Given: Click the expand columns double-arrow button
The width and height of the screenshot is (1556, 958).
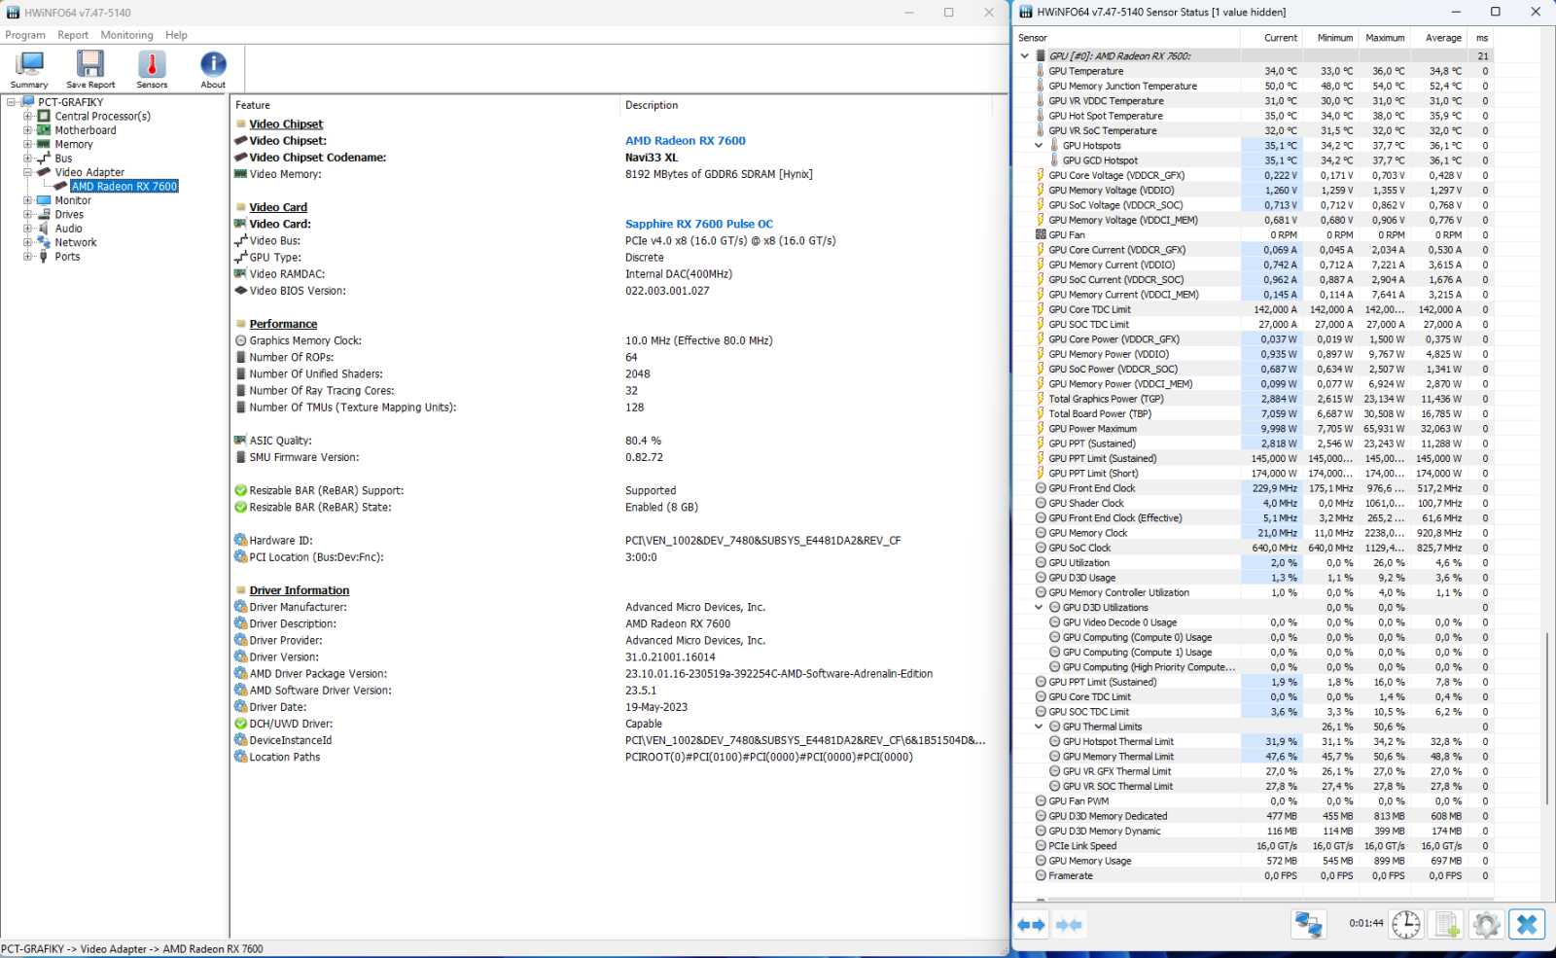Looking at the screenshot, I should 1031,925.
